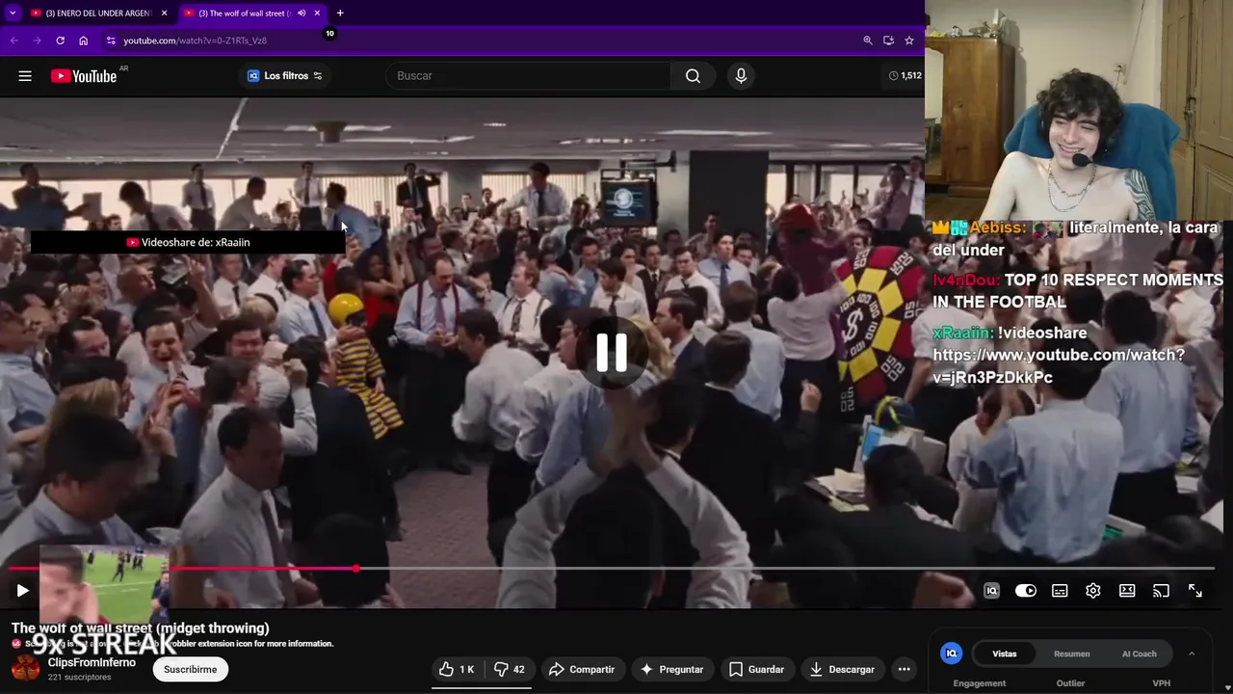Open the 1,512 clock counter badge
The image size is (1233, 694).
coord(905,75)
